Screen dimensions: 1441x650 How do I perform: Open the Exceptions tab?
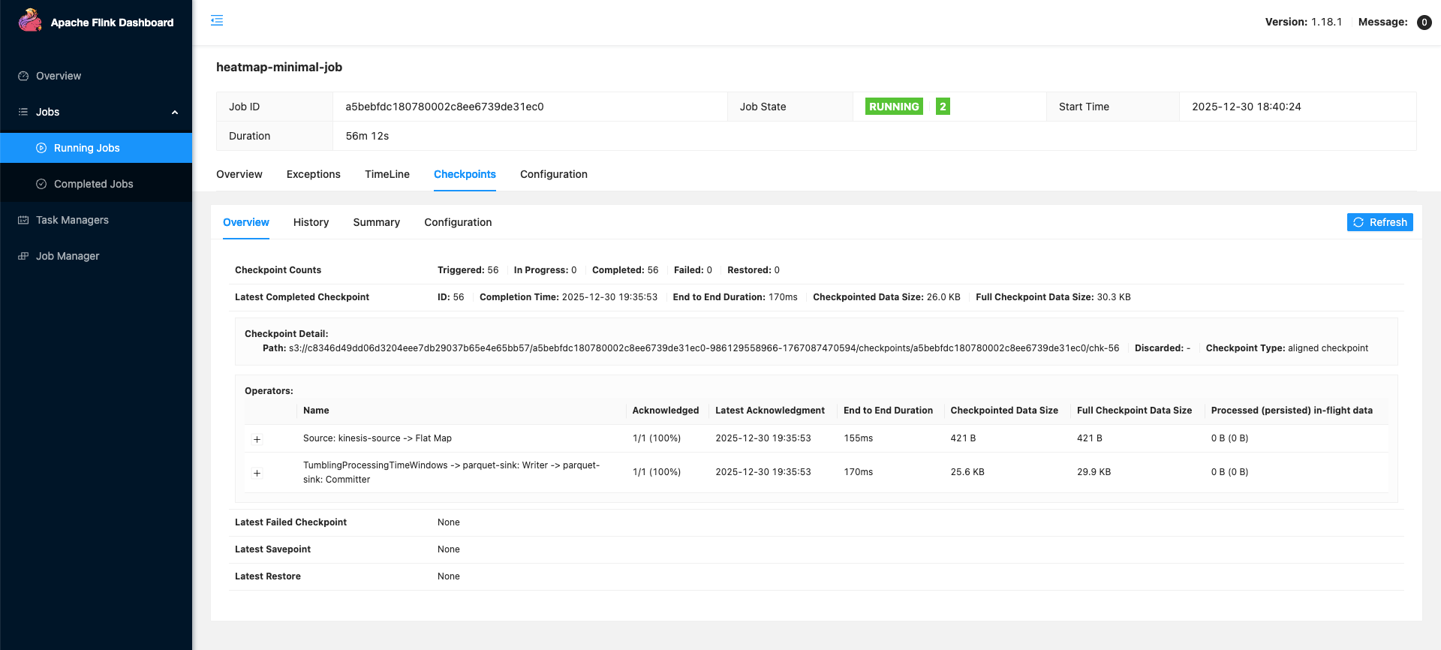coord(313,174)
